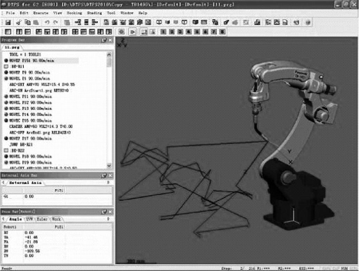Image resolution: width=359 pixels, height=271 pixels.
Task: Click the numbered view button 5
Action: point(197,32)
